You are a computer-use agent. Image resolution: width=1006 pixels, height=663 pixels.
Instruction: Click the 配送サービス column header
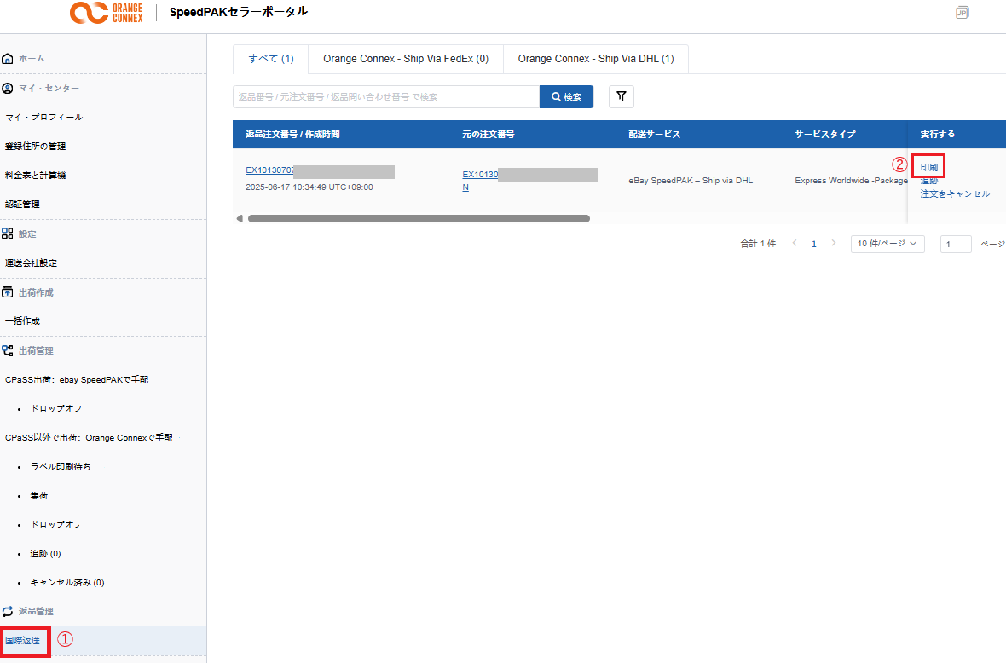[x=655, y=134]
